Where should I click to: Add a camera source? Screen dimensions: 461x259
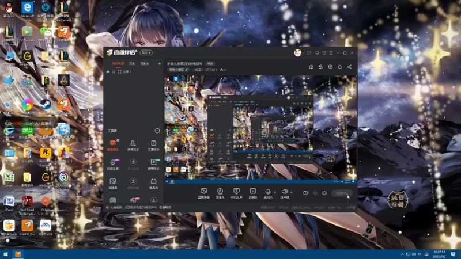tap(220, 193)
